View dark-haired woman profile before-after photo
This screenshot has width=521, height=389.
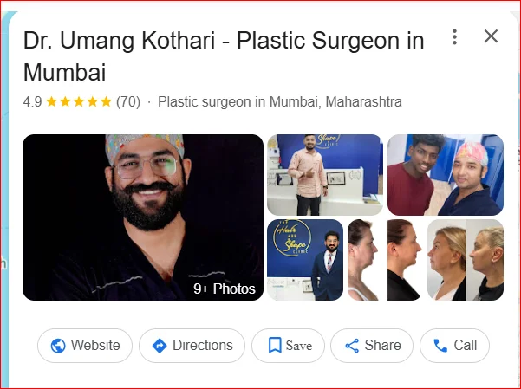click(x=385, y=260)
